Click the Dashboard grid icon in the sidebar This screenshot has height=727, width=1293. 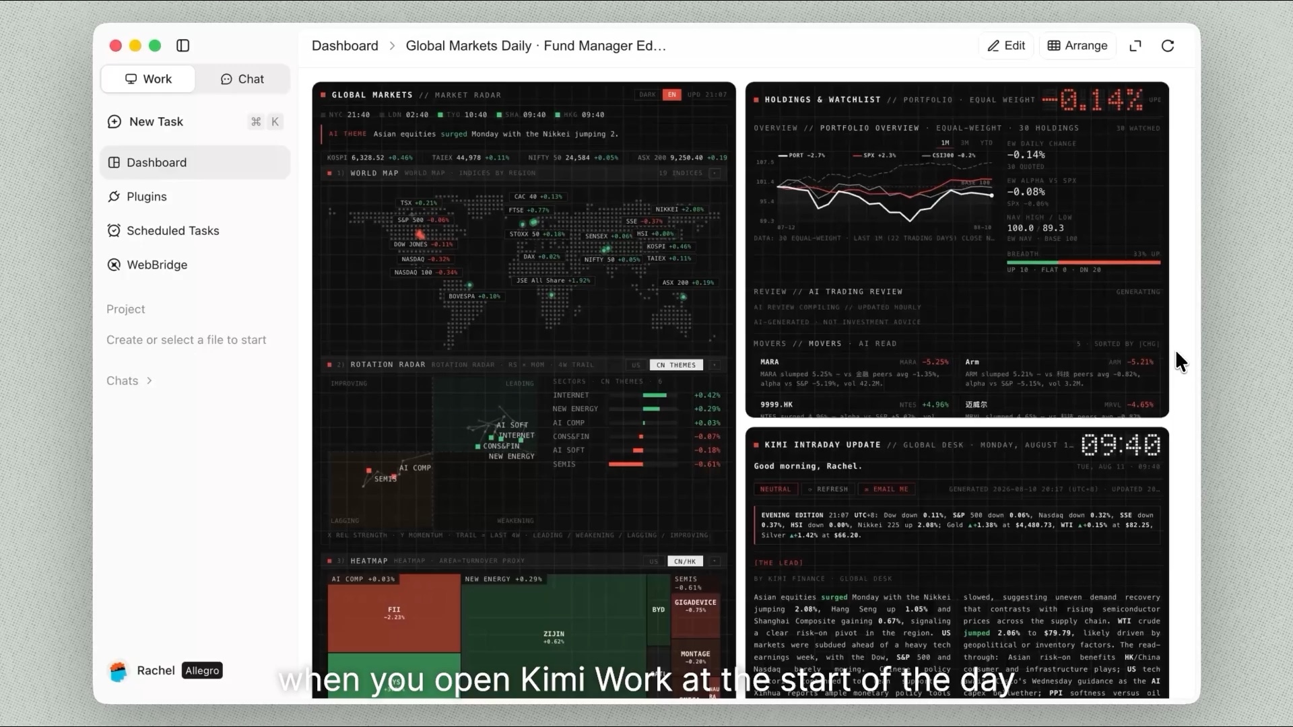[x=114, y=162]
